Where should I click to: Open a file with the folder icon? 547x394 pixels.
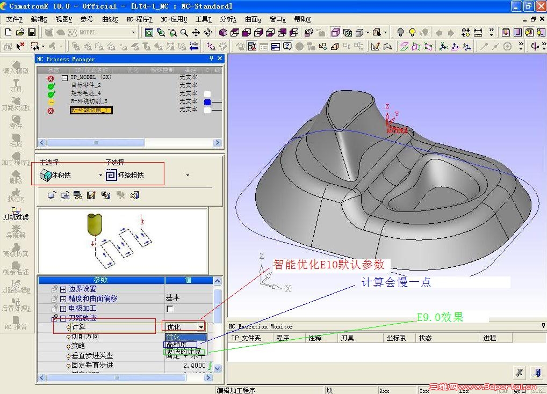point(20,32)
